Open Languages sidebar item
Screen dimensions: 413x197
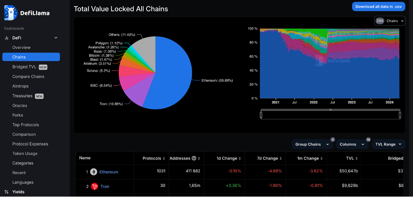tap(23, 182)
